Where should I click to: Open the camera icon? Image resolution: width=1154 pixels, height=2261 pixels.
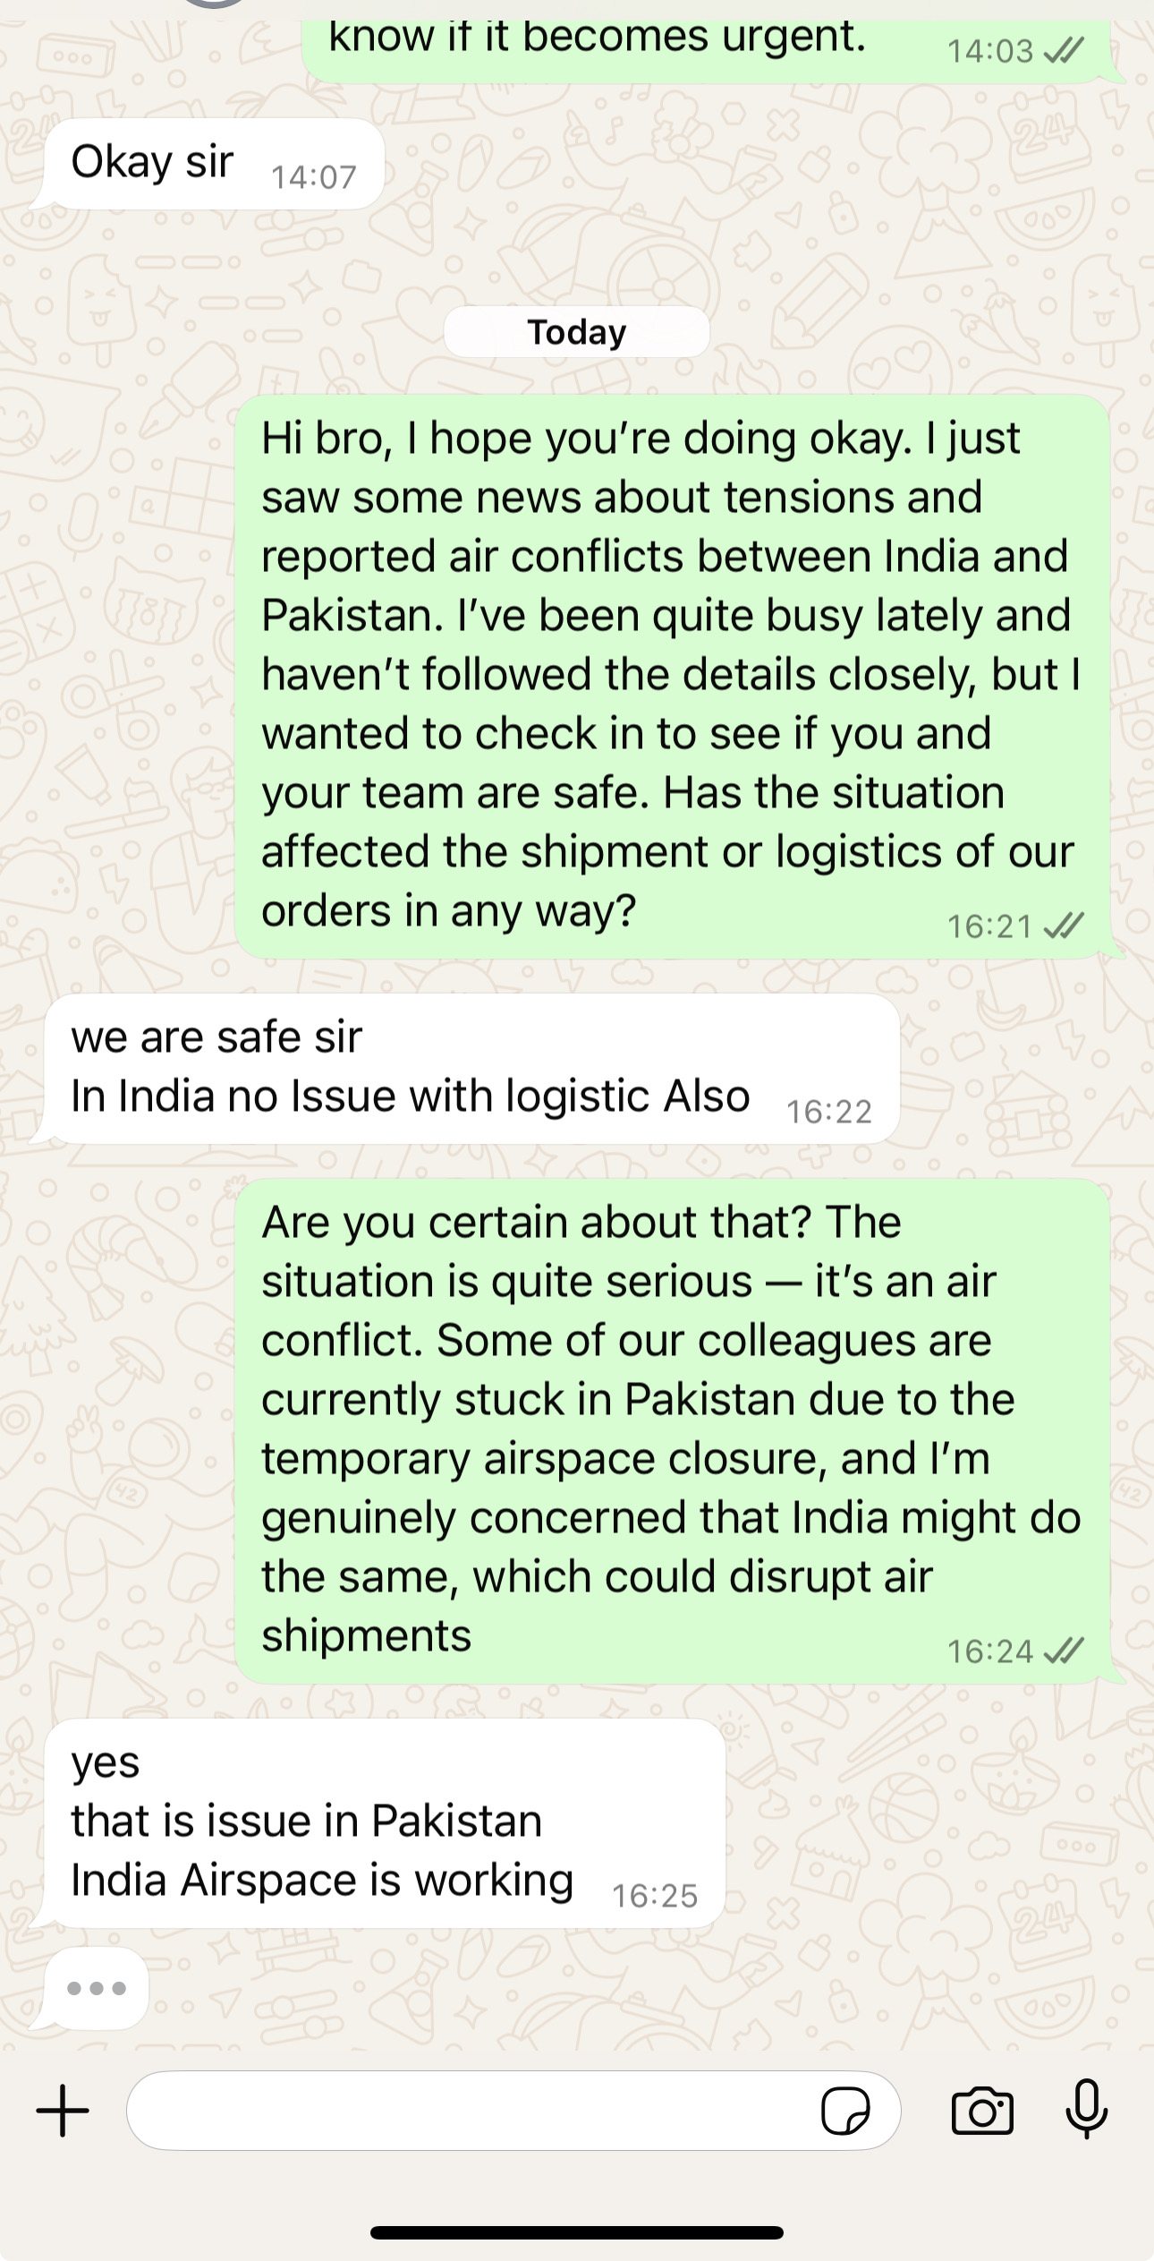tap(982, 2112)
